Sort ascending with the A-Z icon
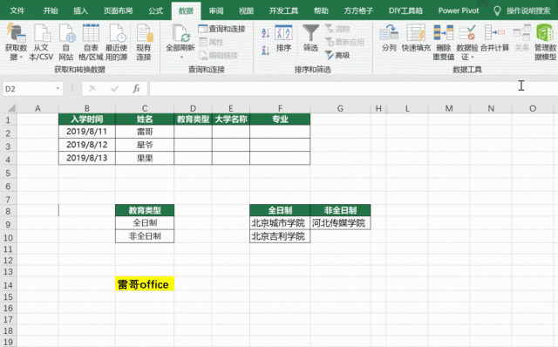 265,33
